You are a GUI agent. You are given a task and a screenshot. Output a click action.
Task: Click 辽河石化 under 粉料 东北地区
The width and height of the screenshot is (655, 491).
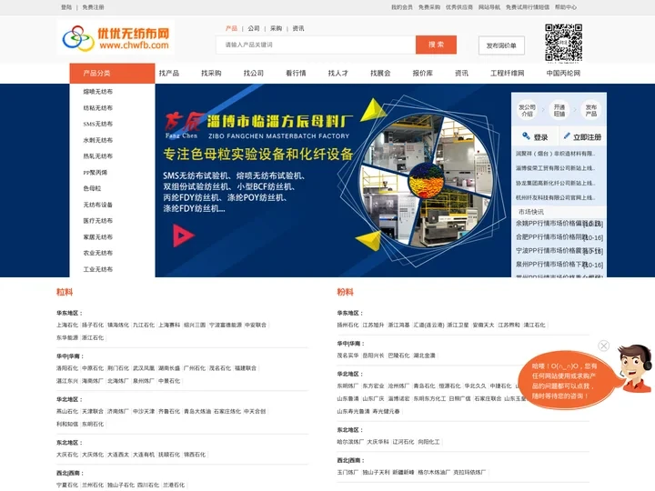pos(403,442)
